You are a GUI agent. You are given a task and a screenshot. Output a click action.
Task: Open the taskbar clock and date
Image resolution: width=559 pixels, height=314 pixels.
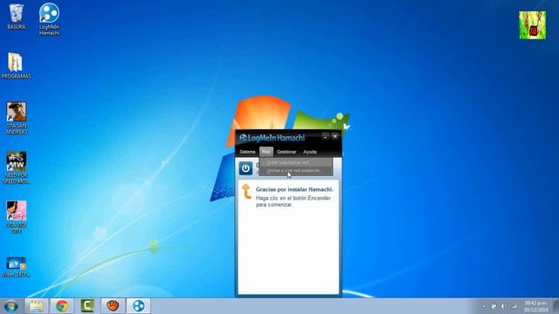click(x=536, y=306)
